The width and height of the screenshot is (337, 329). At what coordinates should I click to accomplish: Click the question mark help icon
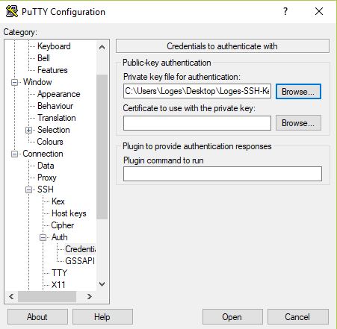(x=285, y=11)
